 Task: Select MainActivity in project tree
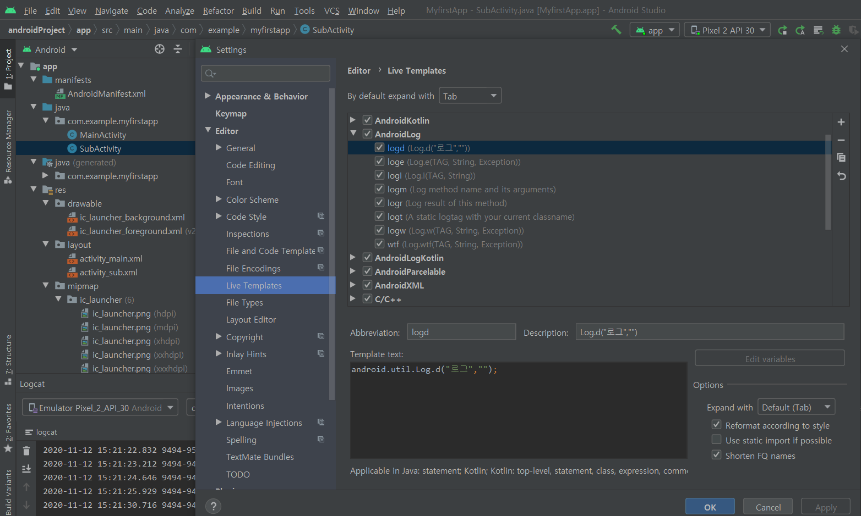tap(103, 135)
